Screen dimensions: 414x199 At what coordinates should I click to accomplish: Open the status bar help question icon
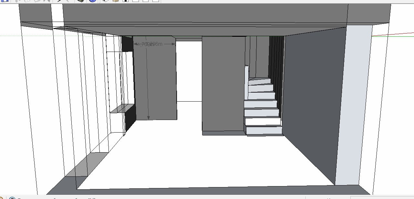tap(12, 198)
